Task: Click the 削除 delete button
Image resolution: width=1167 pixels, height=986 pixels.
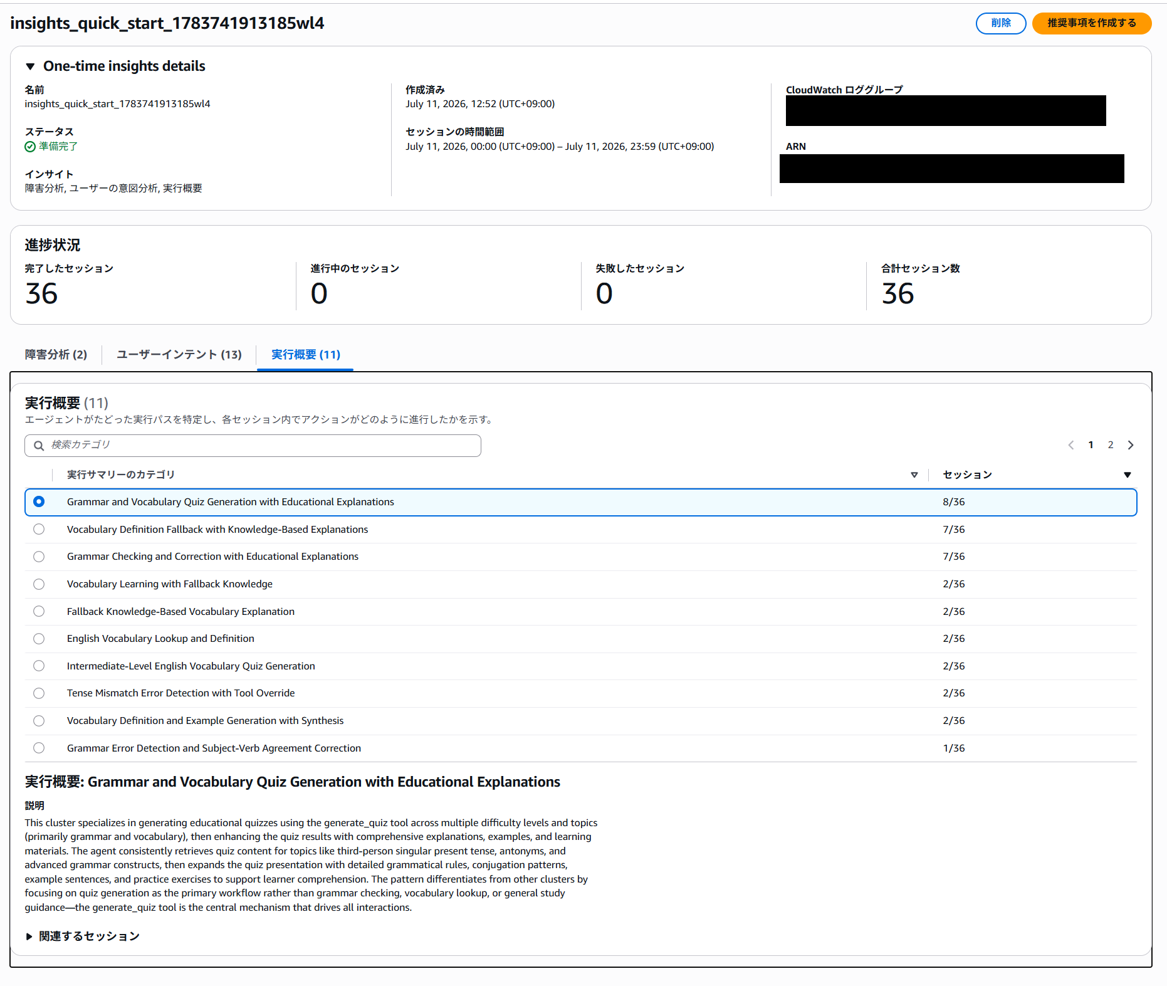Action: coord(1000,23)
